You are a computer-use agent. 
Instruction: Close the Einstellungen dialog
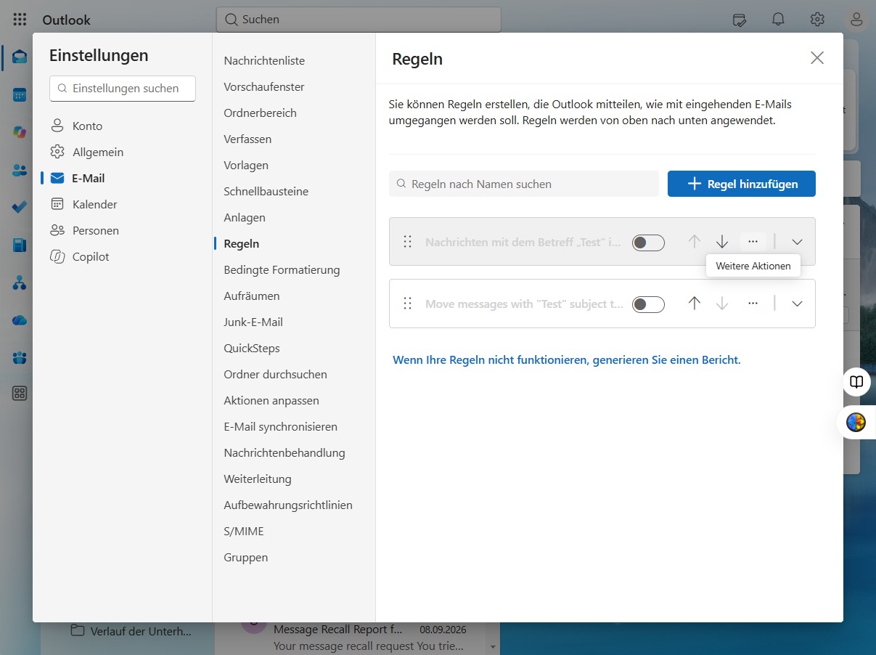[x=817, y=58]
